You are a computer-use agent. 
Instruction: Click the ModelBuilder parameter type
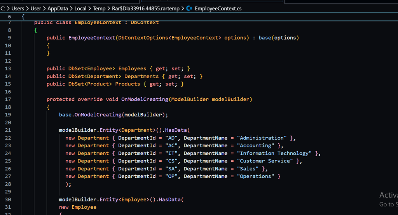190,99
